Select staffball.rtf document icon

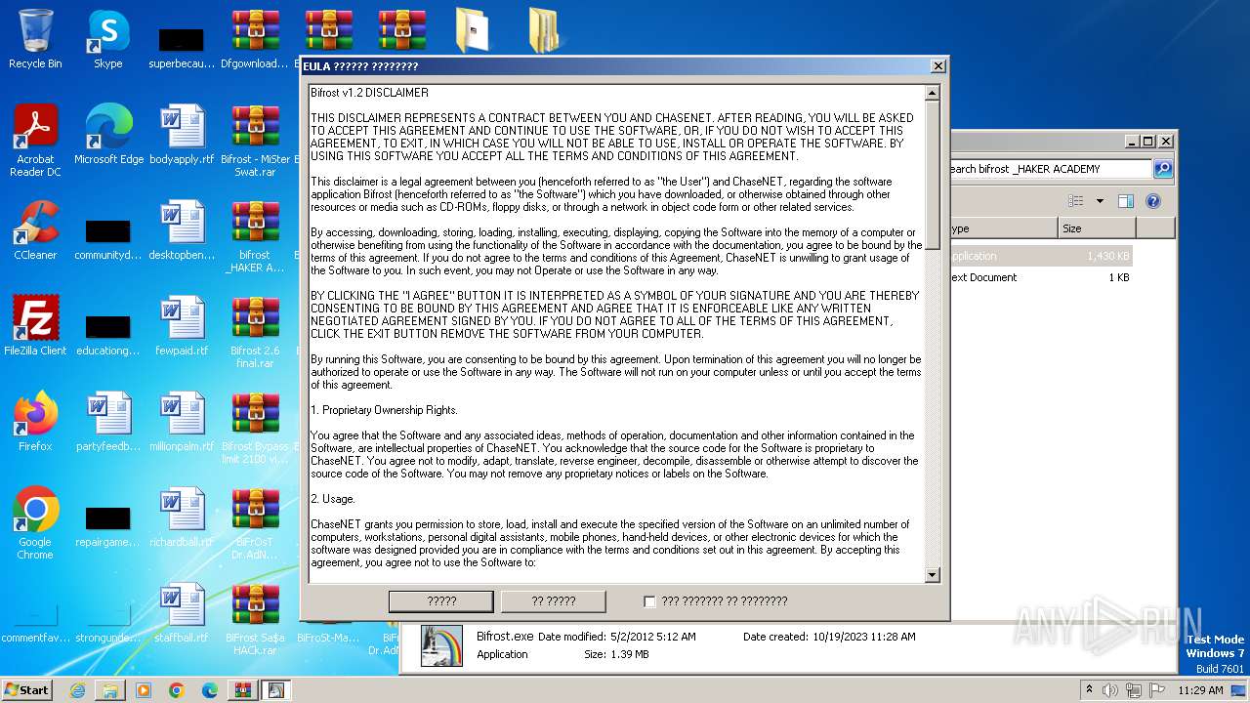pos(182,613)
